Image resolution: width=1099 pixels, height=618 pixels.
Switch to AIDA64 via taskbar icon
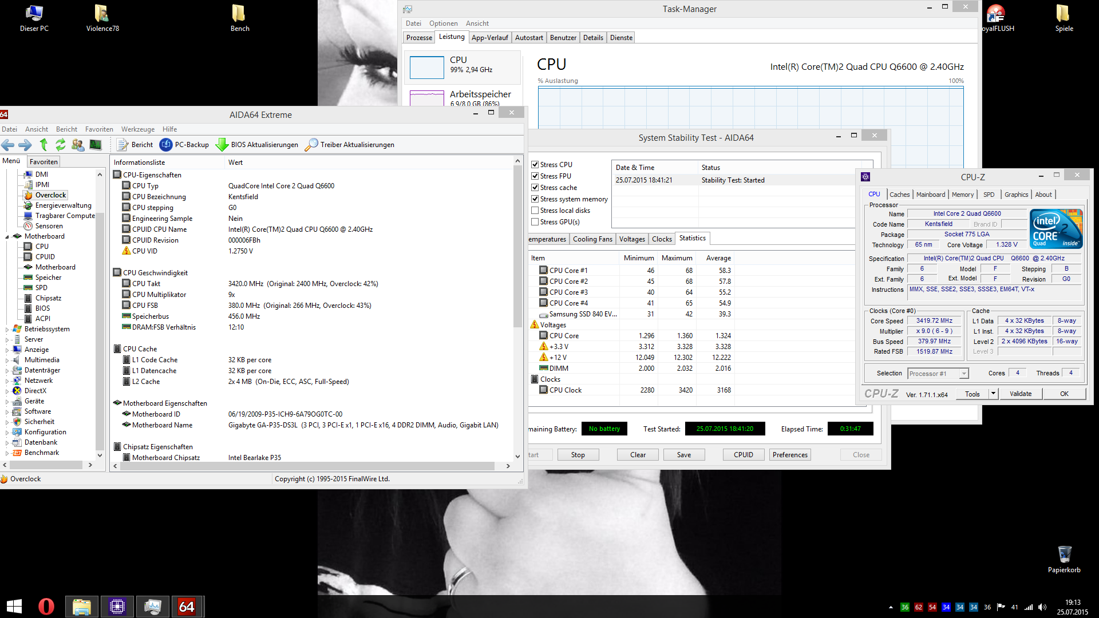187,607
